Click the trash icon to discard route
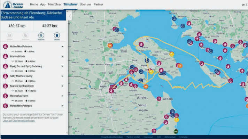 [57, 35]
